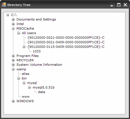The width and height of the screenshot is (130, 119).
Task: Expand the Documents and Settings folder
Action: click(13, 19)
